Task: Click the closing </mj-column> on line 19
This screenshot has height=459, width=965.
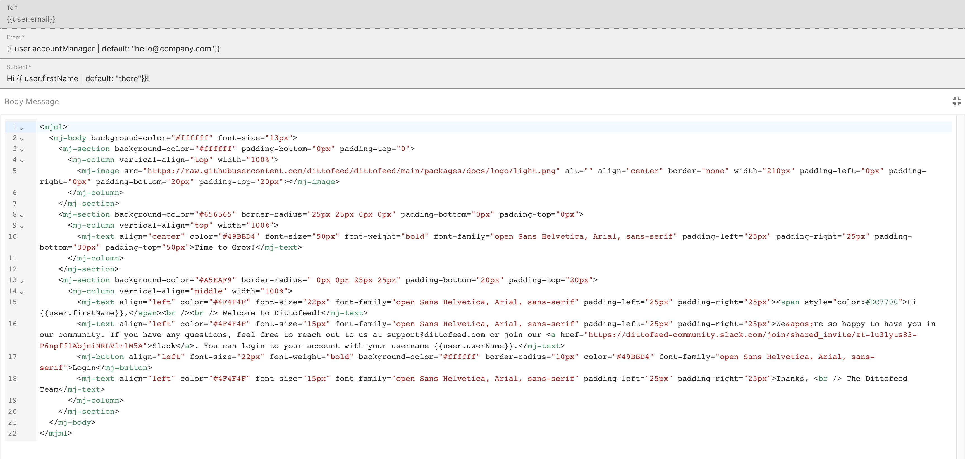Action: [x=95, y=400]
